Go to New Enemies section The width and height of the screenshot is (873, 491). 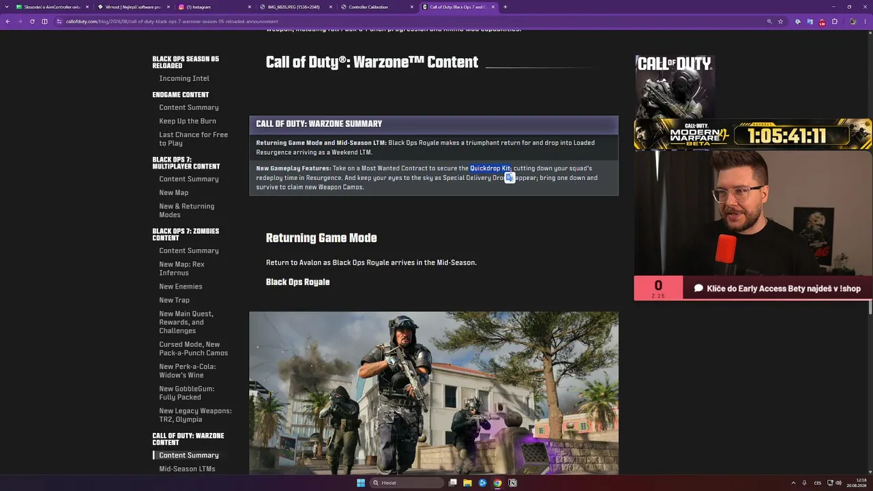point(181,286)
